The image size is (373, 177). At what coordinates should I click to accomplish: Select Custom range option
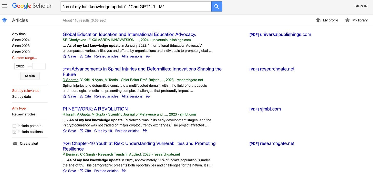24,58
